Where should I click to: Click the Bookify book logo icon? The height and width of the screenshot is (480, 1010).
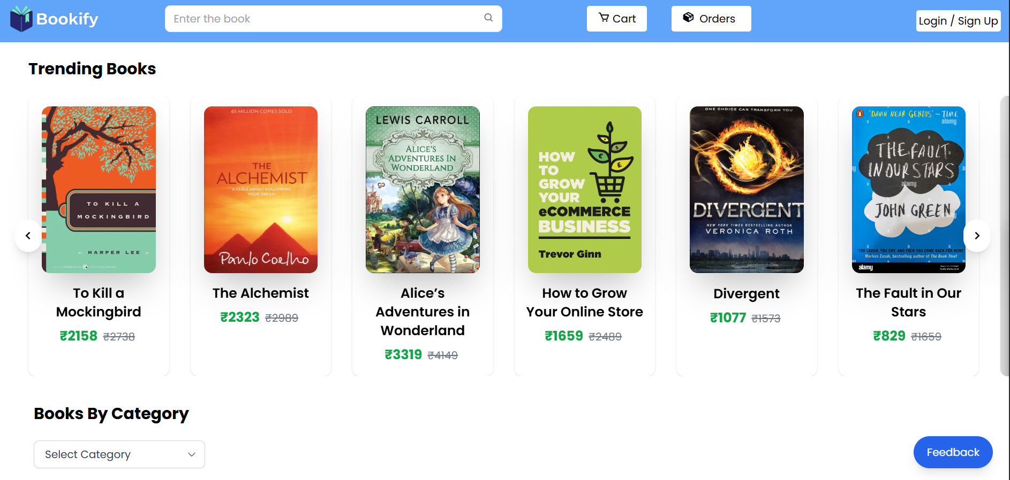coord(21,19)
